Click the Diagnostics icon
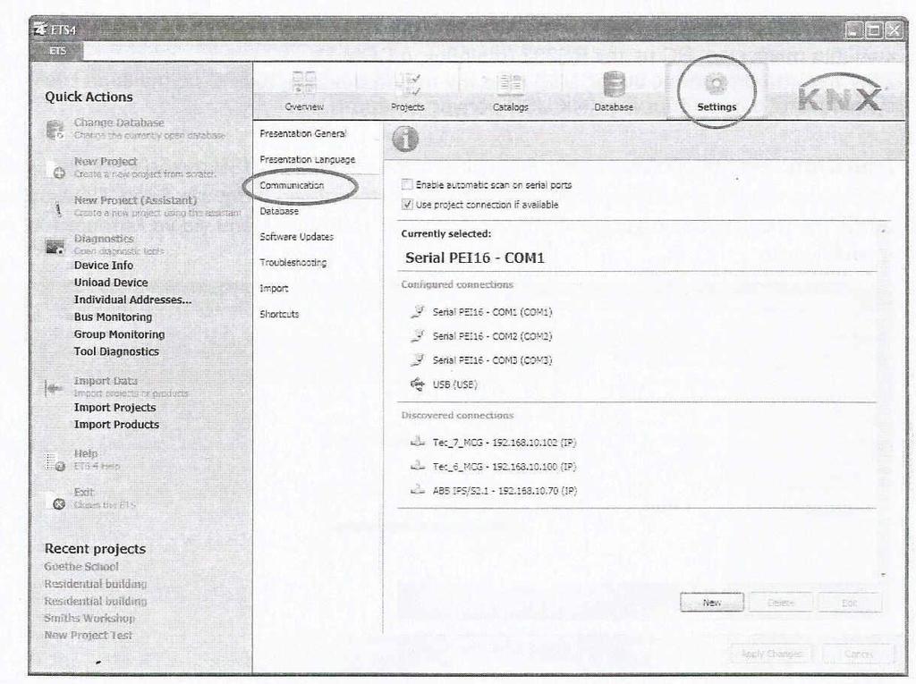The width and height of the screenshot is (916, 684). 55,247
